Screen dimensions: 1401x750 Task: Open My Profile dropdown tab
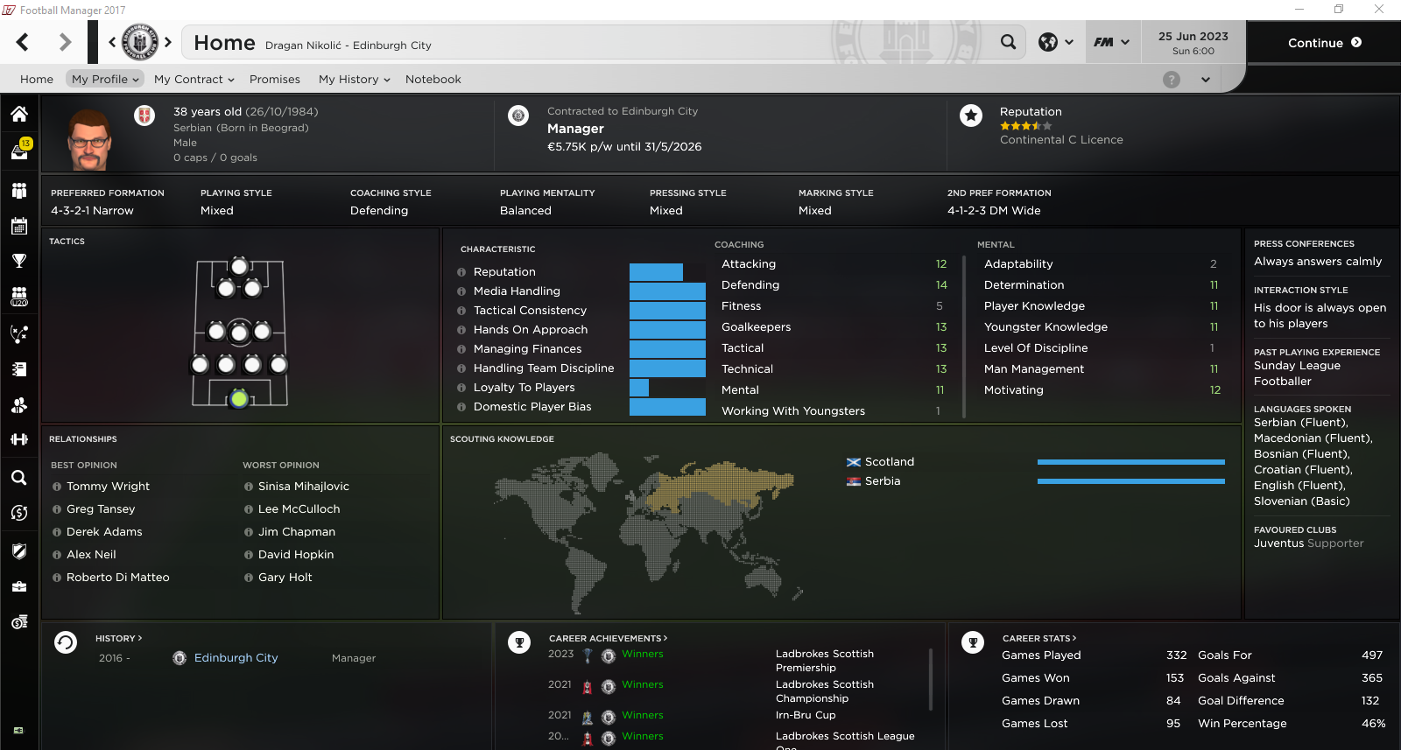coord(105,79)
